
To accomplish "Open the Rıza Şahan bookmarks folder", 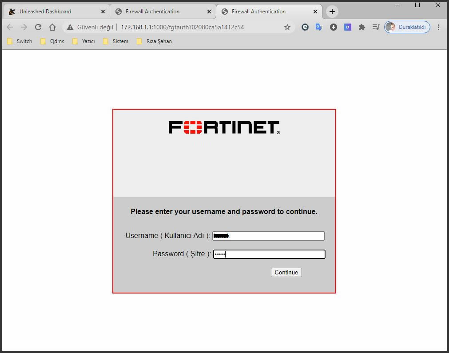I will point(155,41).
